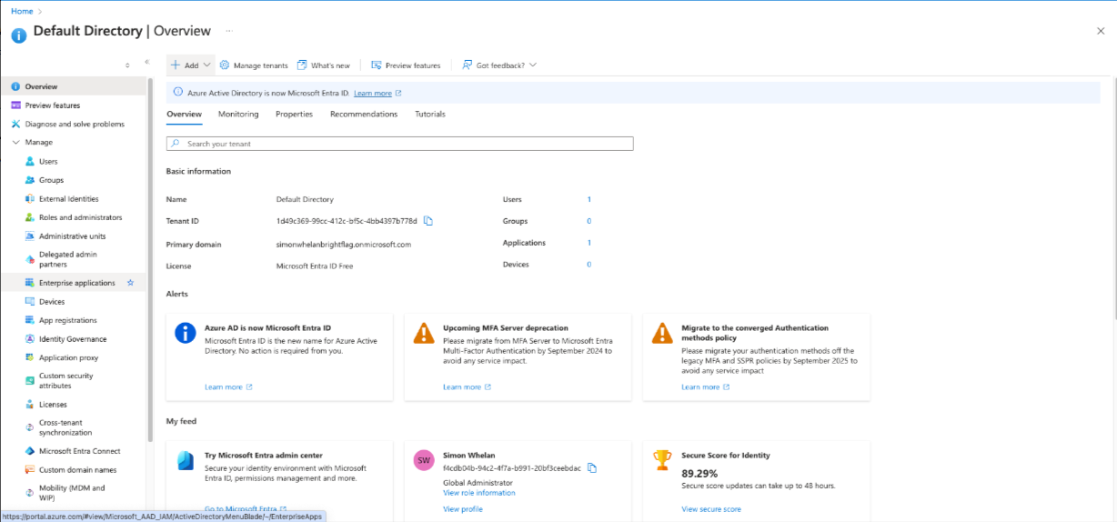Image resolution: width=1117 pixels, height=522 pixels.
Task: Click the main page vertical scrollbar
Action: 1113,200
